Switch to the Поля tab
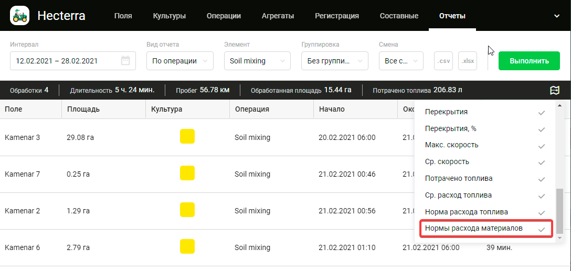The height and width of the screenshot is (271, 571). point(123,16)
